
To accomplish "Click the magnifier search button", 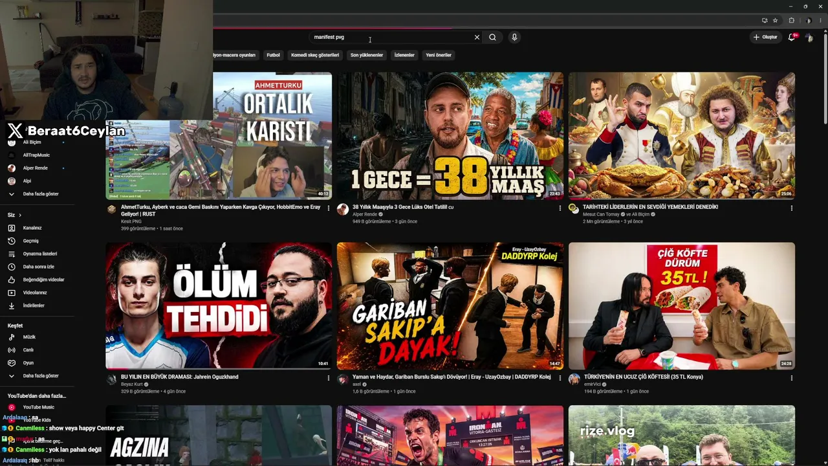I will point(492,38).
